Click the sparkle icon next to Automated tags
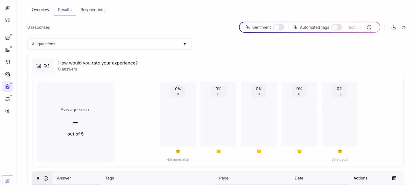The height and width of the screenshot is (185, 415). click(295, 27)
